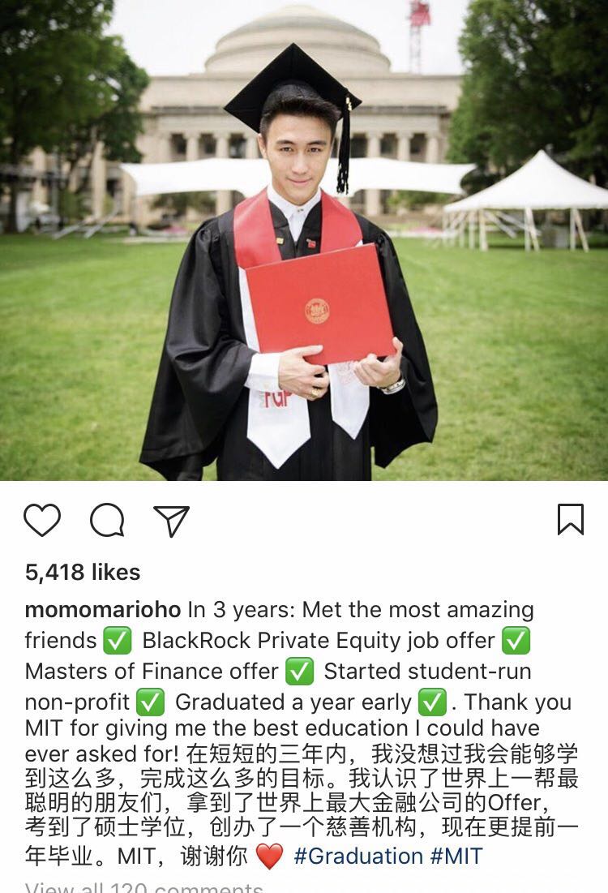Open the momomarioho profile link
The width and height of the screenshot is (608, 893).
click(x=103, y=610)
